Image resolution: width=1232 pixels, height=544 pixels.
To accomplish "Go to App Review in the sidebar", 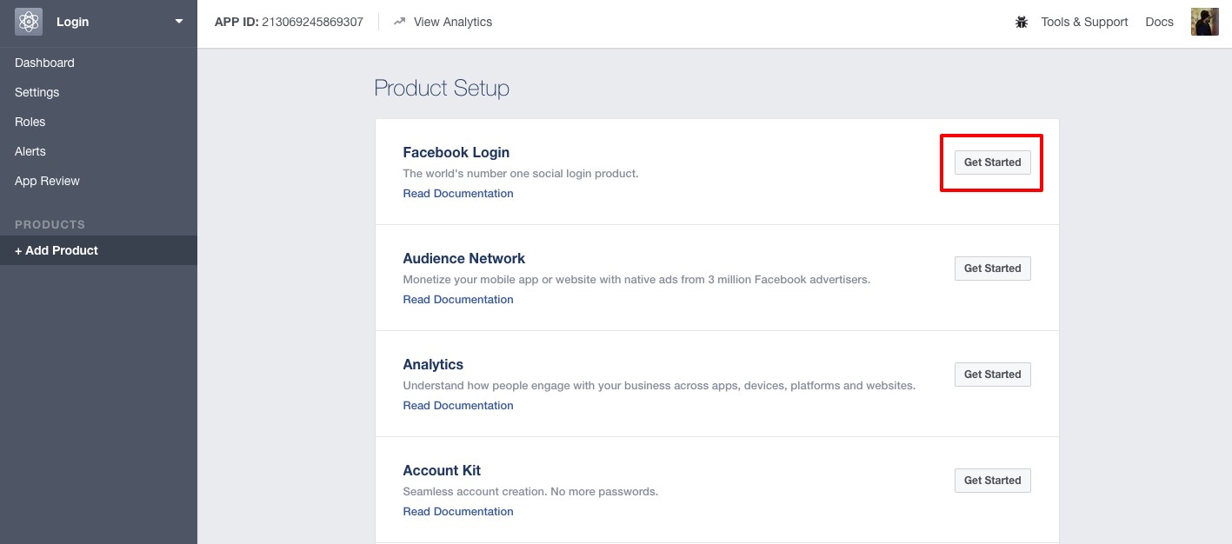I will click(47, 181).
